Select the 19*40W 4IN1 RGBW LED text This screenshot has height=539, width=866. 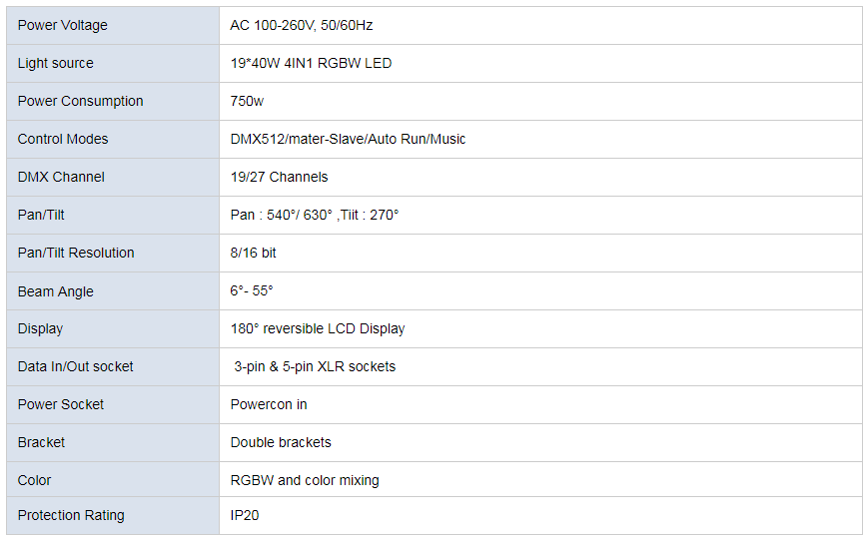(x=311, y=64)
